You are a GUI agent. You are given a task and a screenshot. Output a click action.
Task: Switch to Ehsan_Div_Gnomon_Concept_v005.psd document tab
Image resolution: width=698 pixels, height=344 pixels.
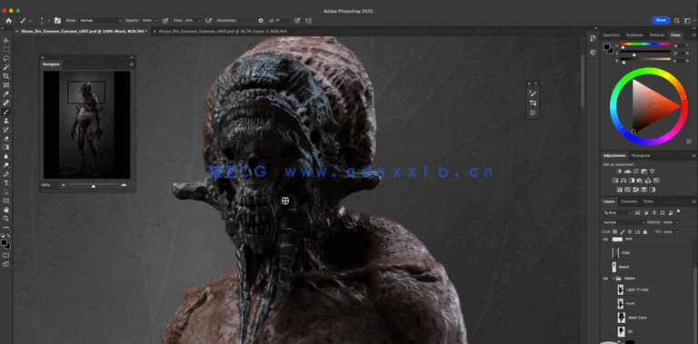pyautogui.click(x=223, y=32)
